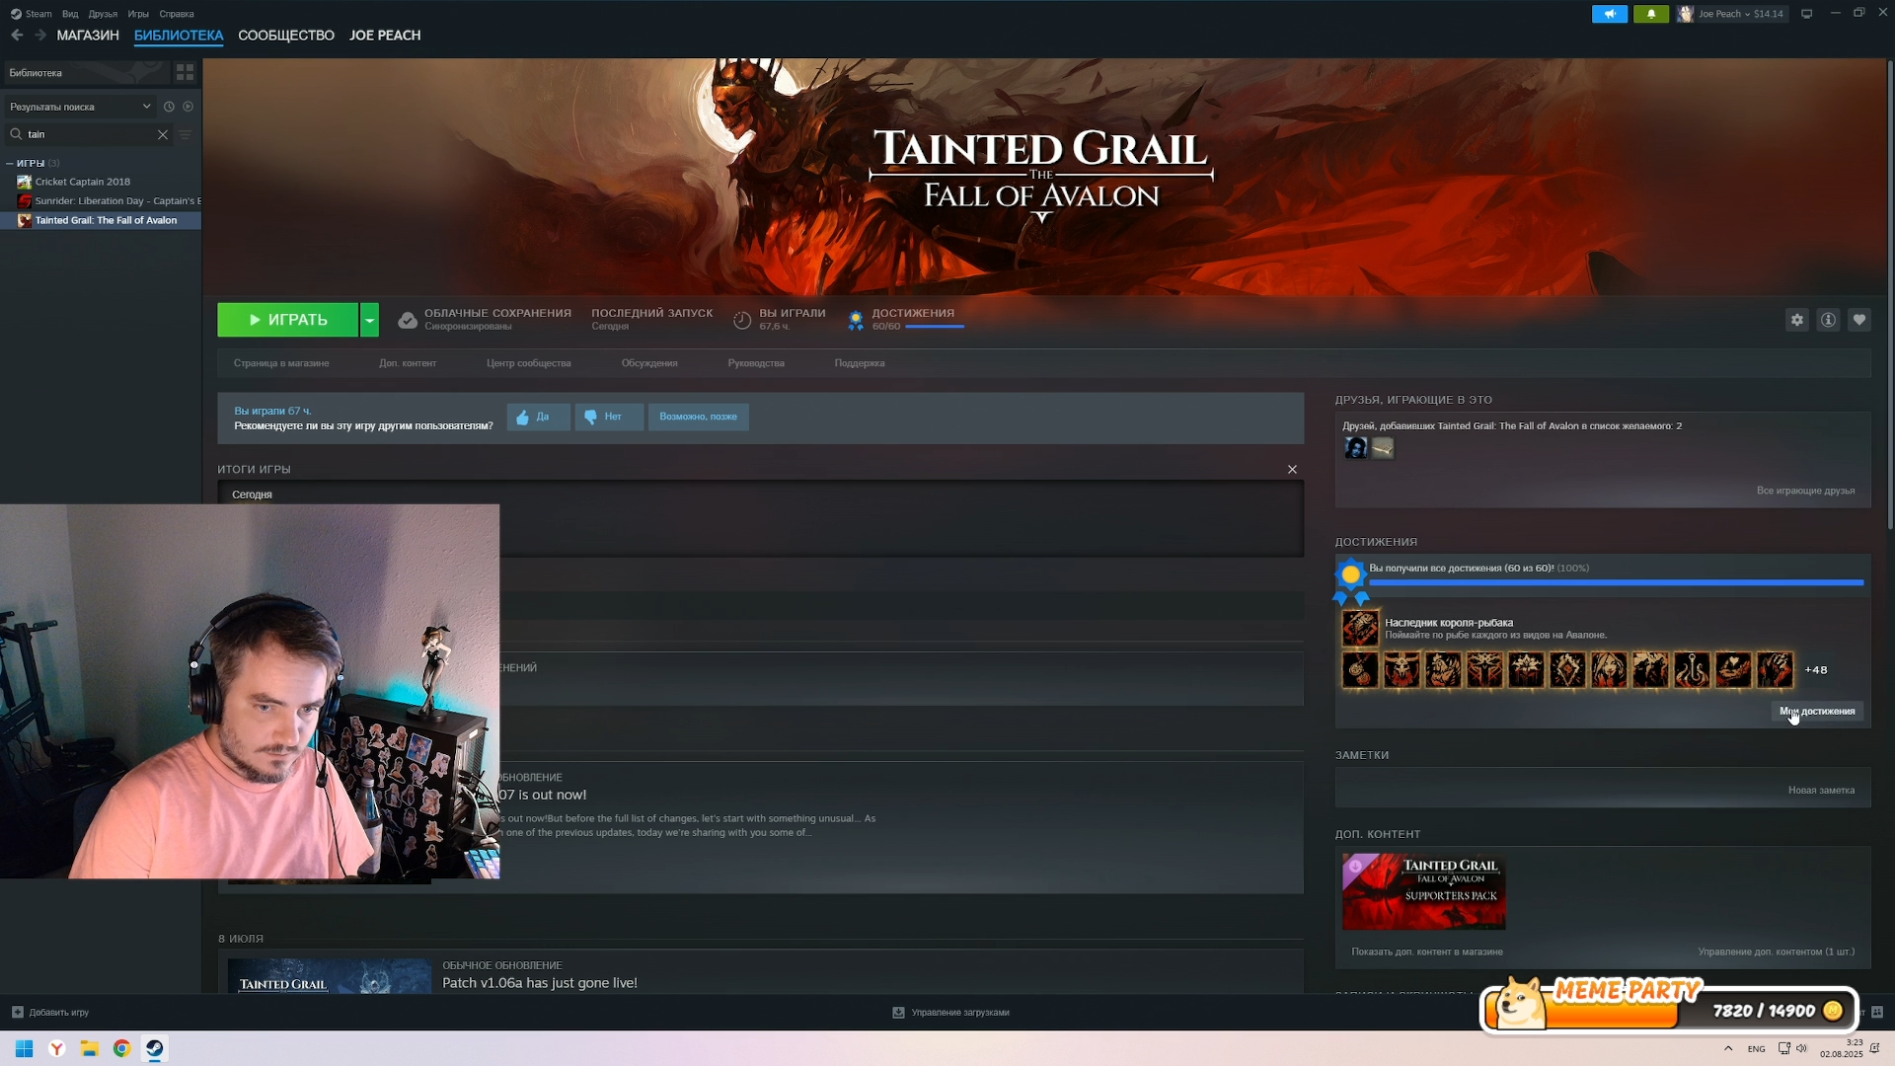
Task: Click the recent activity clock icon
Action: (x=169, y=107)
